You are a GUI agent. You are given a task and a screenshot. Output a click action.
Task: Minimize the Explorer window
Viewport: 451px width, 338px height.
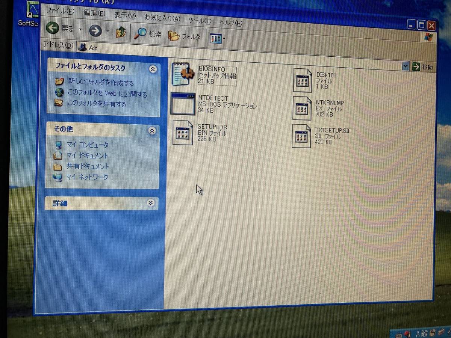[x=412, y=25]
